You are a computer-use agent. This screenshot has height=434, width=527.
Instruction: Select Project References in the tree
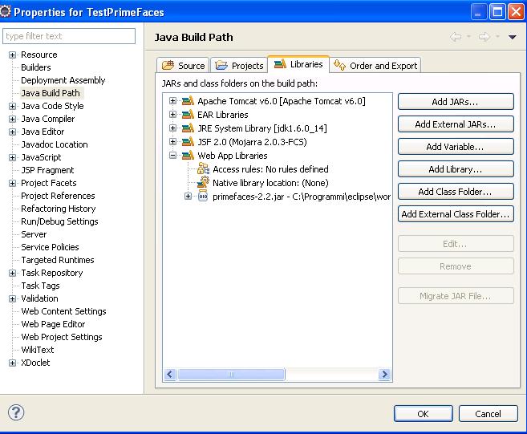(58, 196)
